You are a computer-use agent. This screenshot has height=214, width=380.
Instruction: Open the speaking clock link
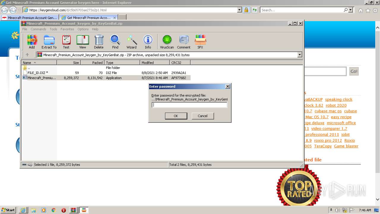[x=339, y=100]
